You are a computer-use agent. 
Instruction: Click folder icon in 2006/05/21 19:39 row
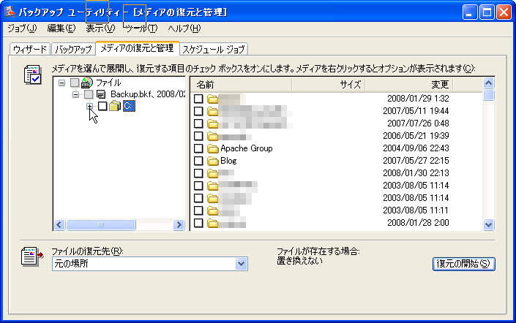point(213,136)
